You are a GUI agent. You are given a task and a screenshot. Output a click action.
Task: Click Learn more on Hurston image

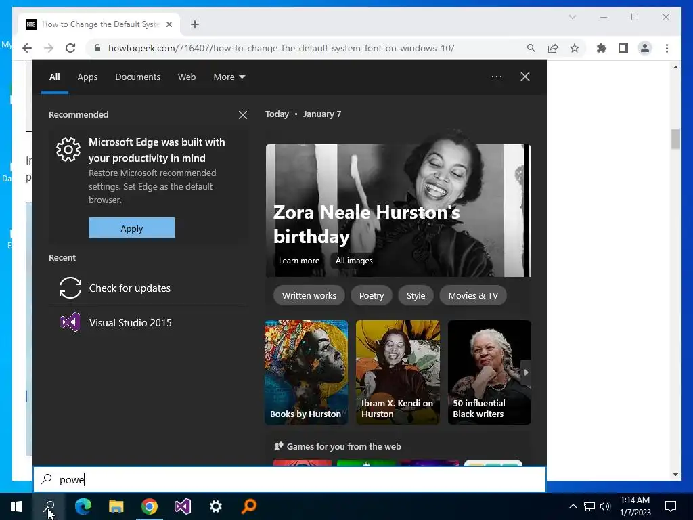pos(299,261)
